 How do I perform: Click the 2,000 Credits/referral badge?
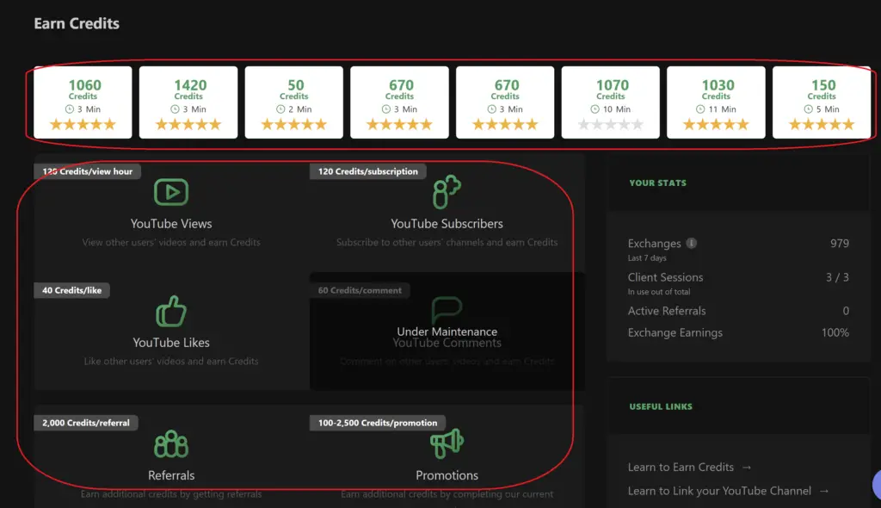click(x=86, y=423)
